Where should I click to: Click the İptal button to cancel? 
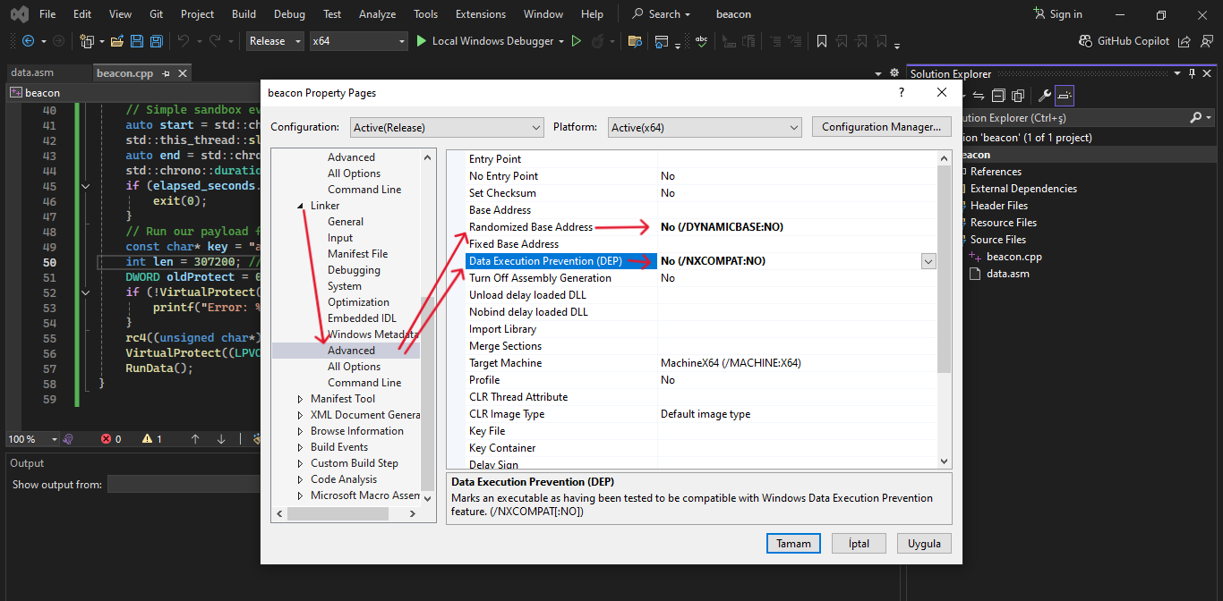[x=859, y=543]
